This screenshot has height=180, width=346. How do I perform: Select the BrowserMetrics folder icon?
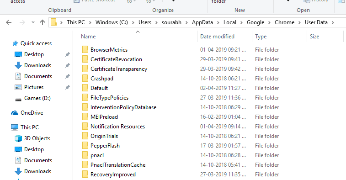(x=85, y=50)
